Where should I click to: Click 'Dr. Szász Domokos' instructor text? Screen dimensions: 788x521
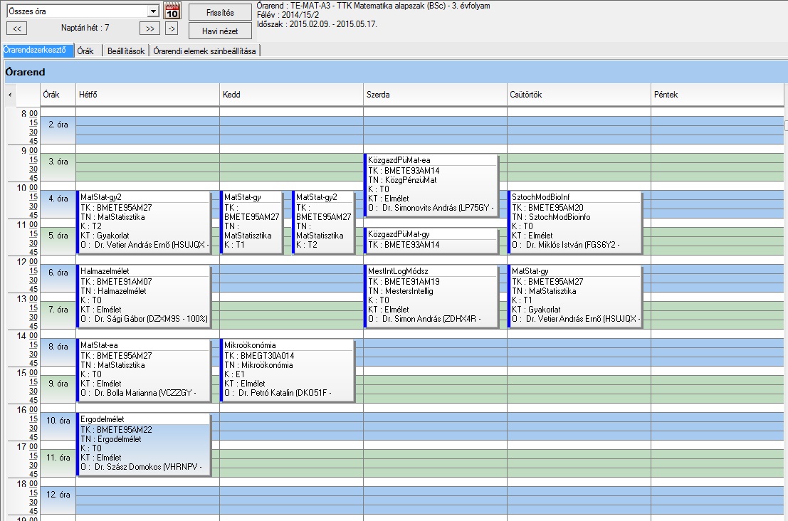pos(127,467)
